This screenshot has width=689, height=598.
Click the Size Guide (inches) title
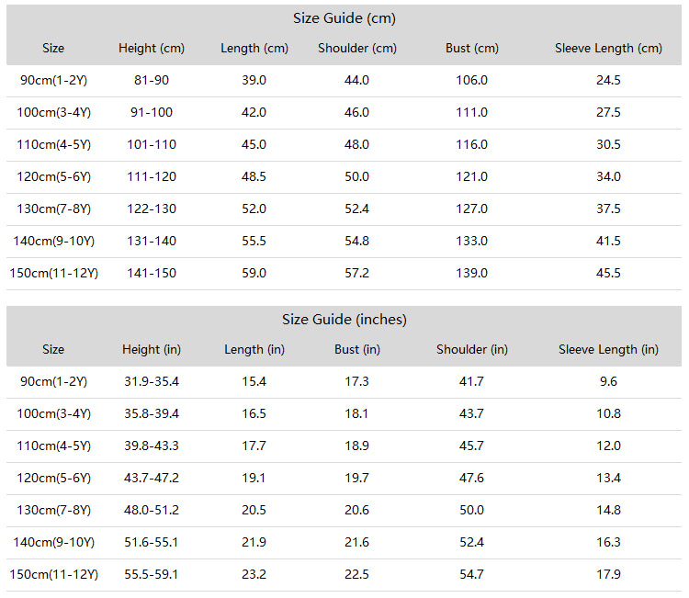(344, 320)
